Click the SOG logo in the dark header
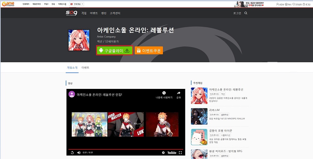 (x=71, y=13)
